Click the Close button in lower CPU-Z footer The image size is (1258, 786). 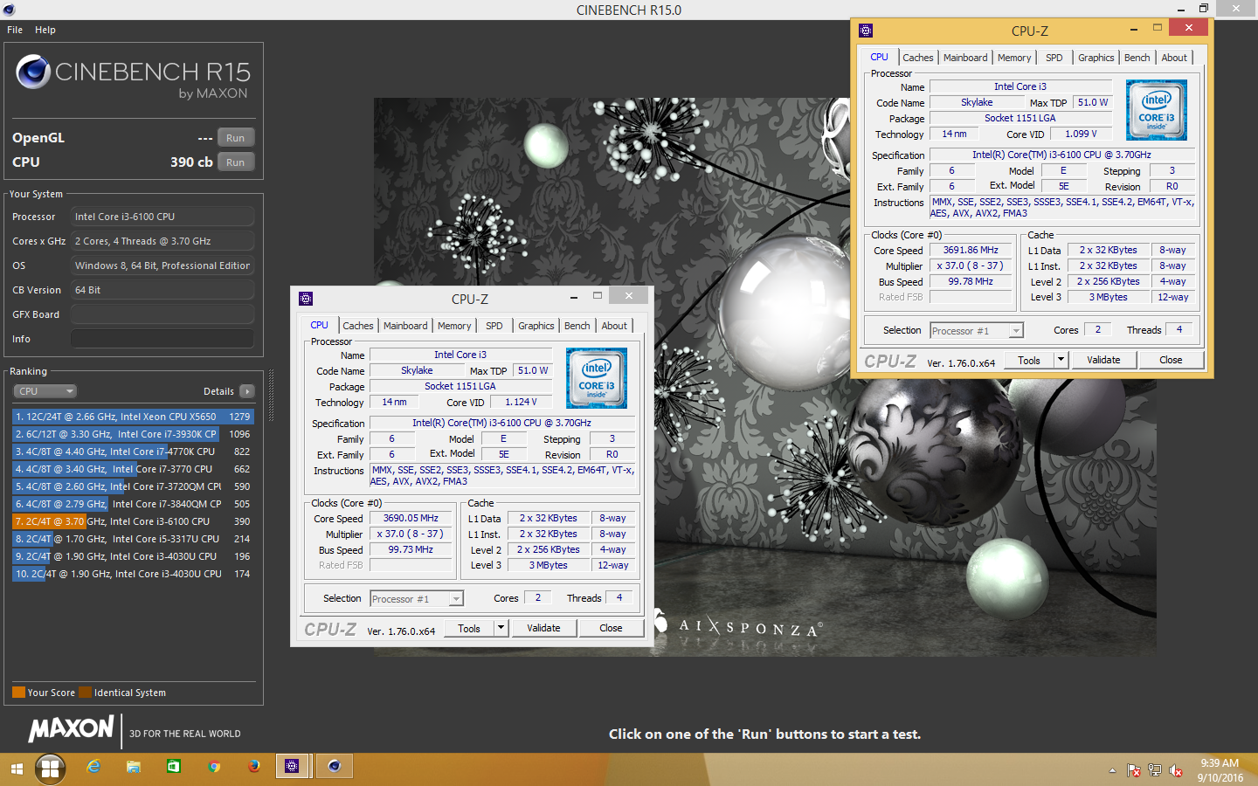pyautogui.click(x=611, y=628)
